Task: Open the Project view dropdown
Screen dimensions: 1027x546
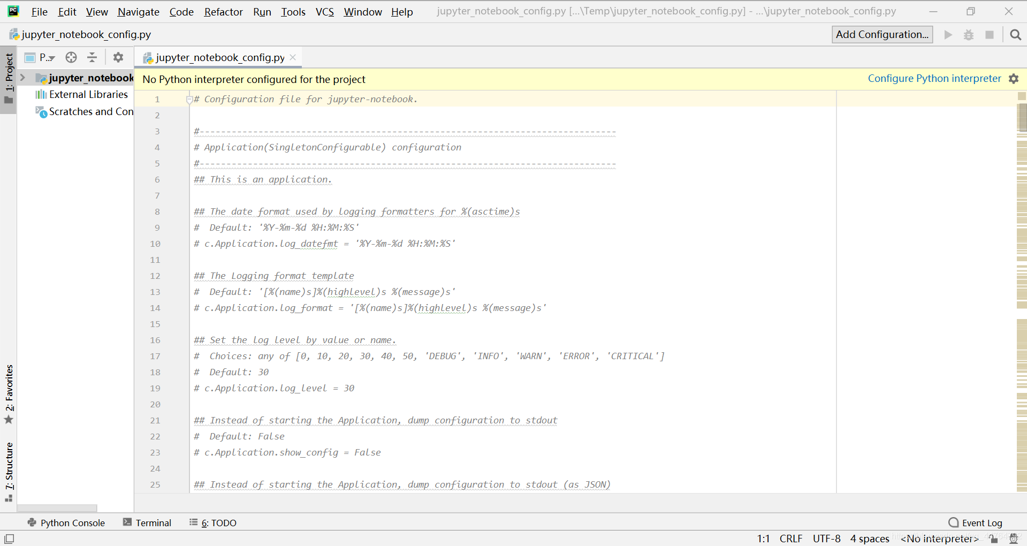Action: pyautogui.click(x=41, y=57)
